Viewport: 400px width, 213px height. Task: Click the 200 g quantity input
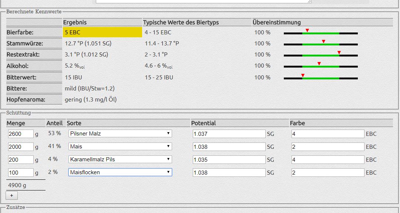[20, 160]
